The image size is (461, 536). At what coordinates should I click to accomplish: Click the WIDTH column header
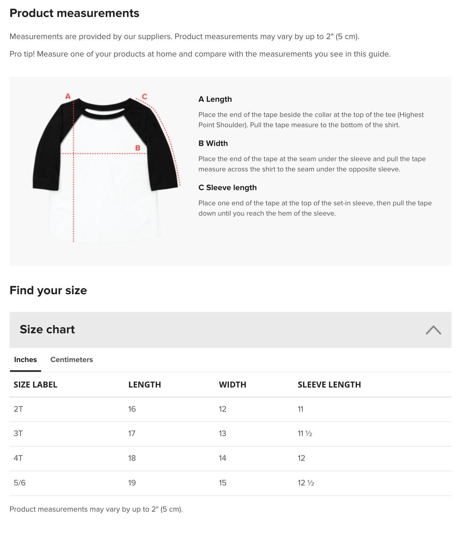click(232, 385)
